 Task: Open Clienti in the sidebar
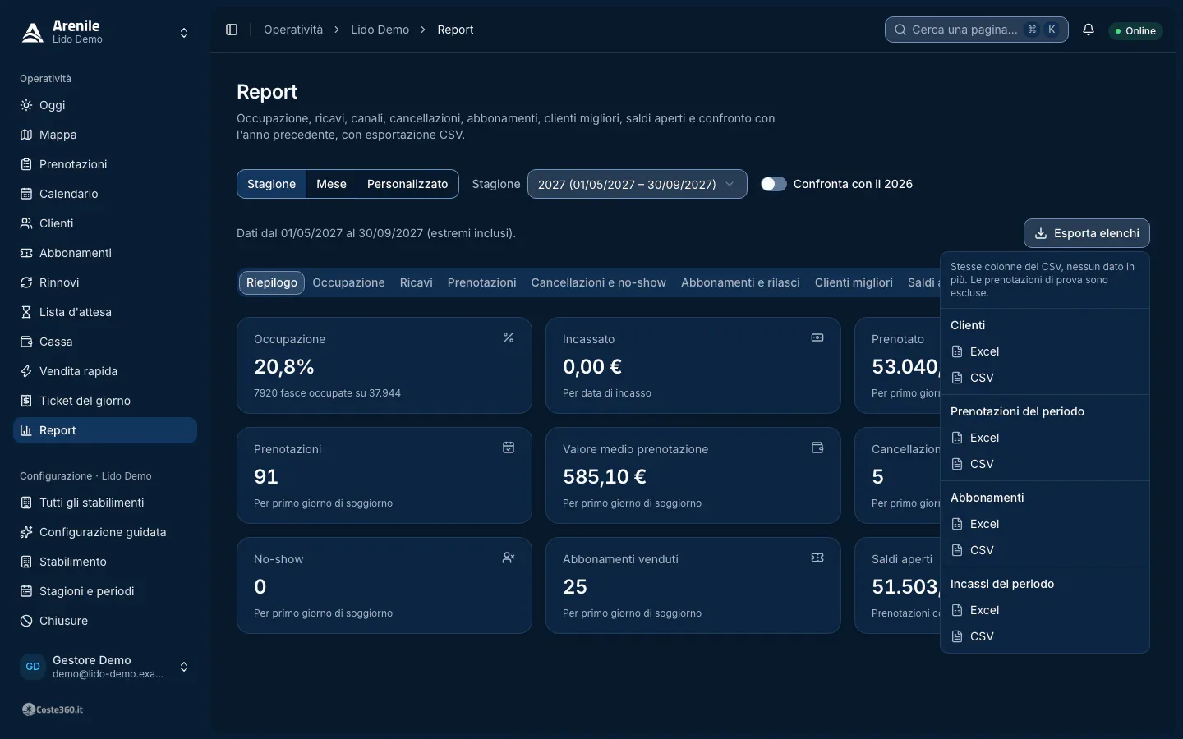pyautogui.click(x=105, y=223)
